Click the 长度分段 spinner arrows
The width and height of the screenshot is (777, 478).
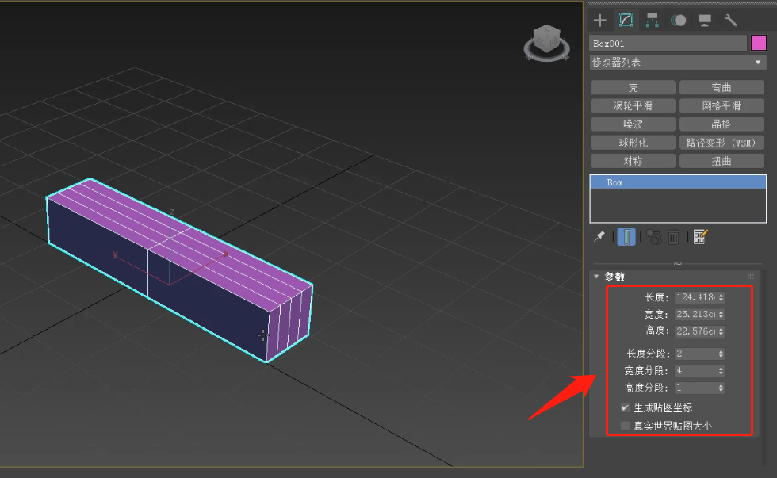[721, 354]
